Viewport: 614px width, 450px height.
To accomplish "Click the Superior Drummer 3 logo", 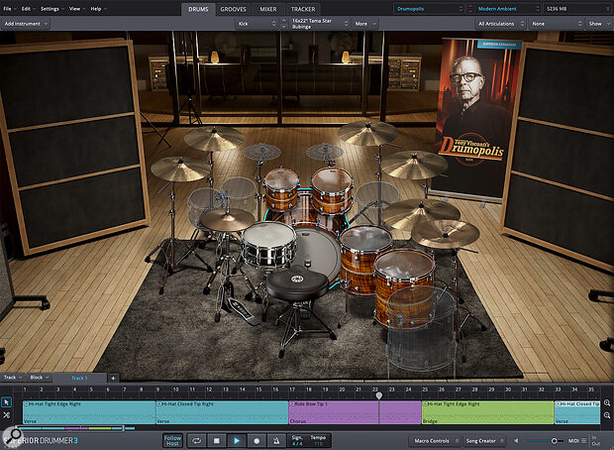I will coord(44,441).
